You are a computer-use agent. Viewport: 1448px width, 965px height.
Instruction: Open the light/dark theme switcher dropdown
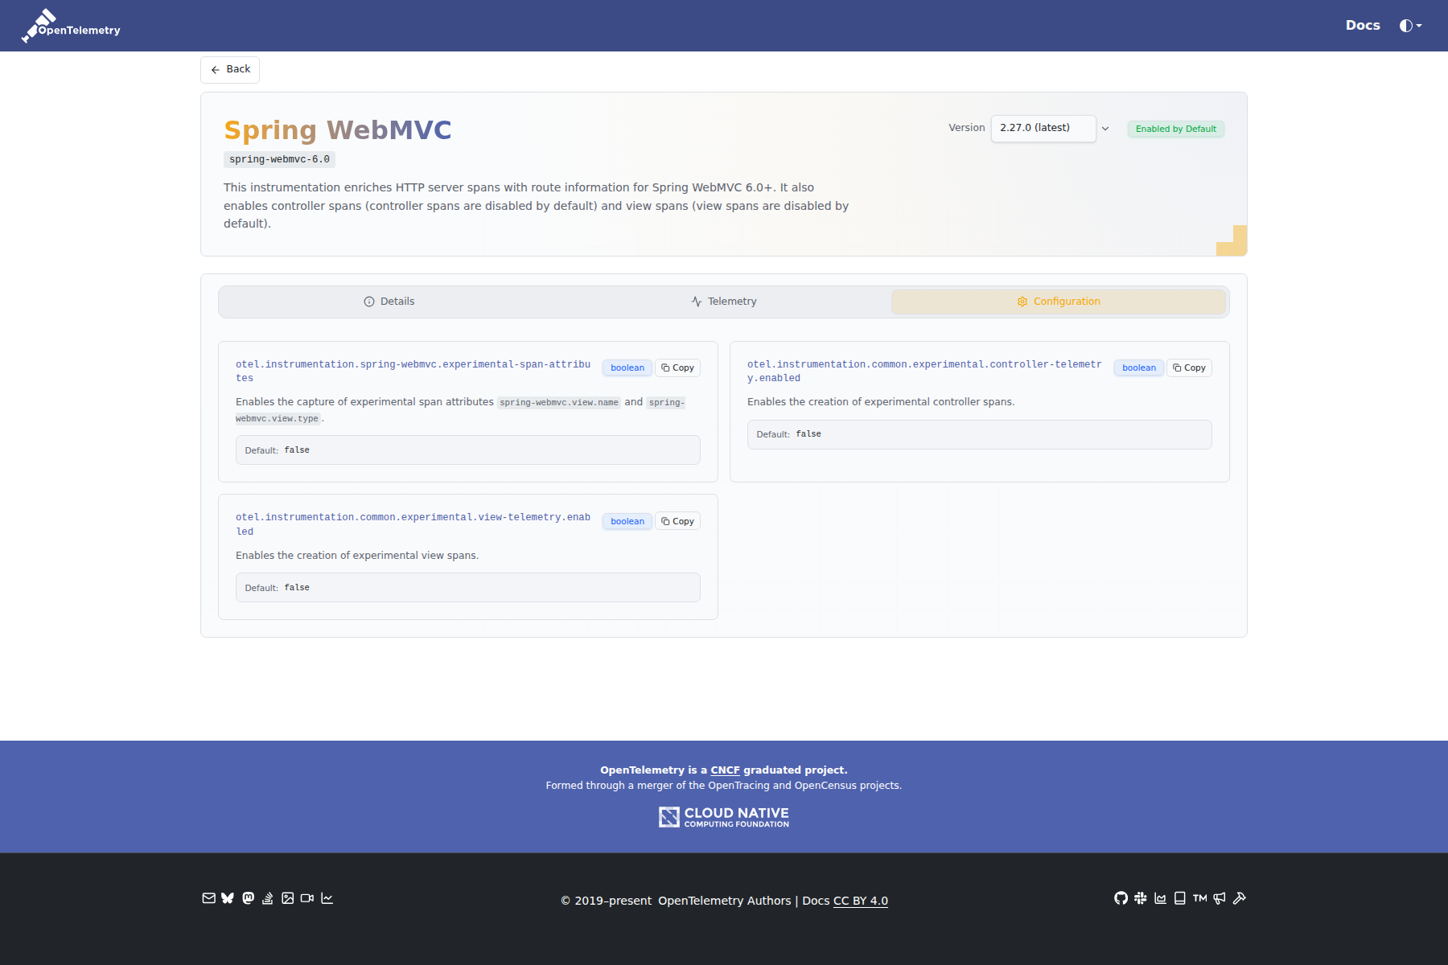coord(1411,26)
